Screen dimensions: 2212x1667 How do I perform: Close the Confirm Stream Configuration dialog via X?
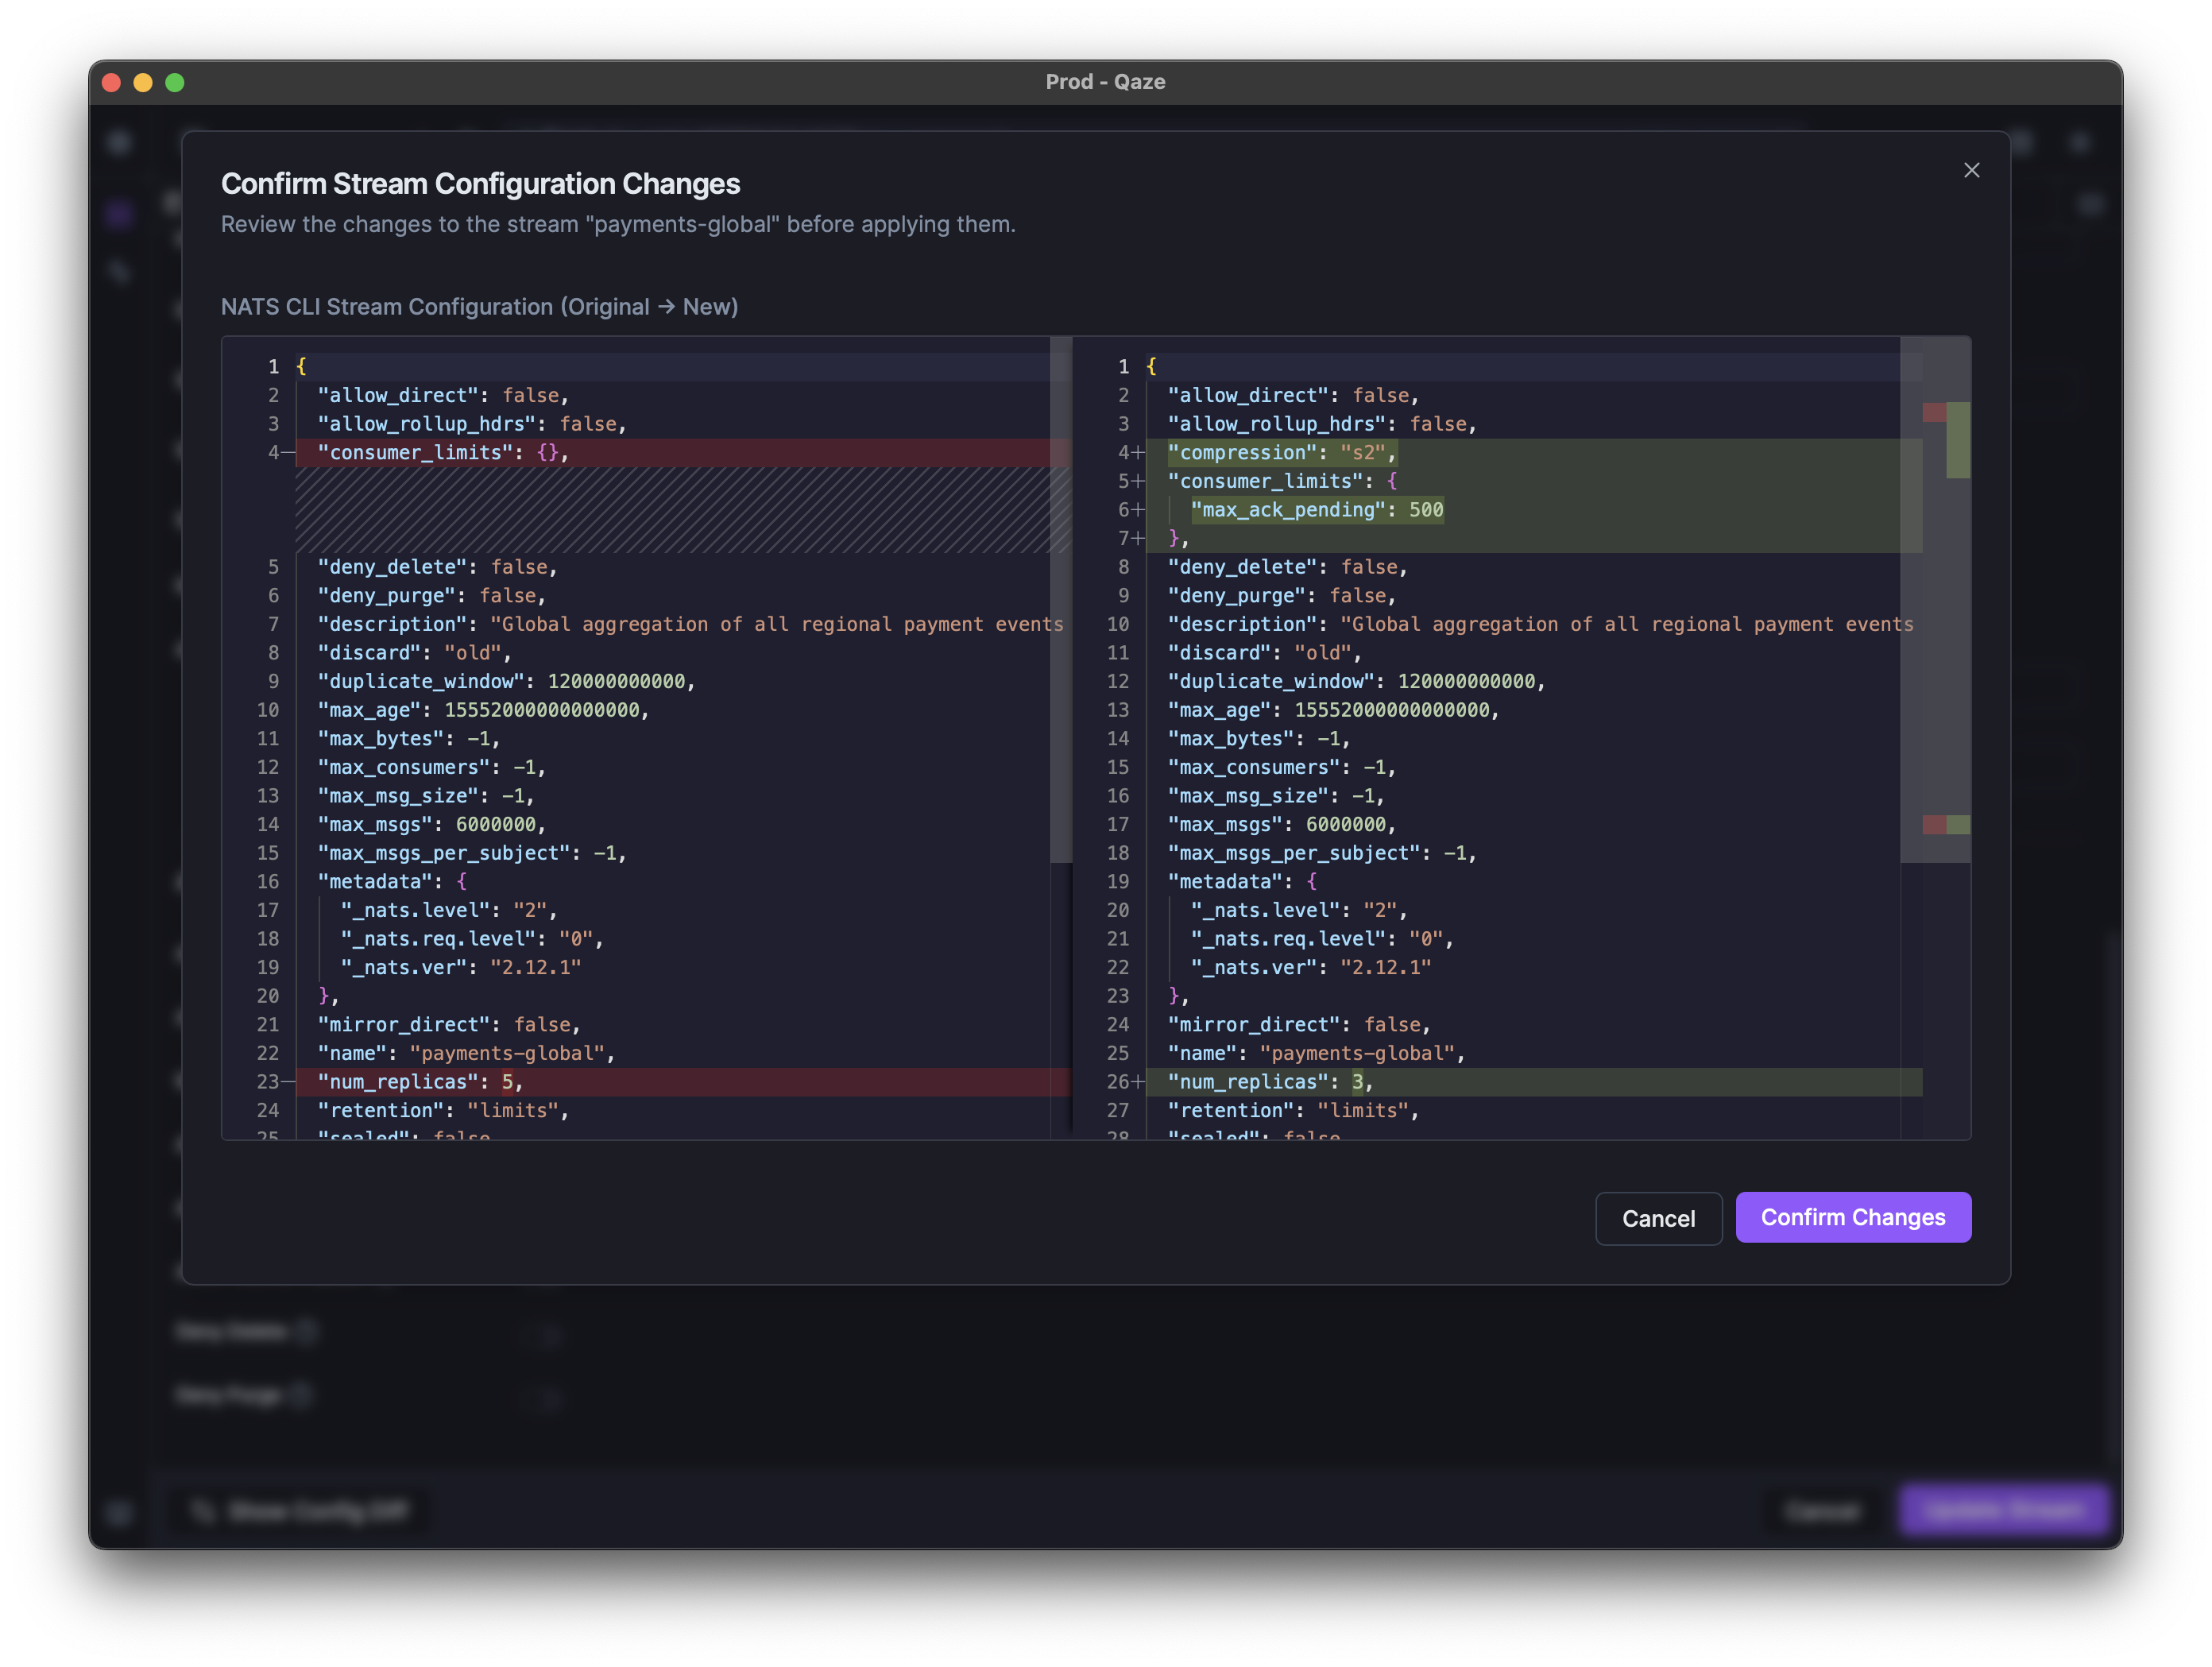pyautogui.click(x=1972, y=170)
